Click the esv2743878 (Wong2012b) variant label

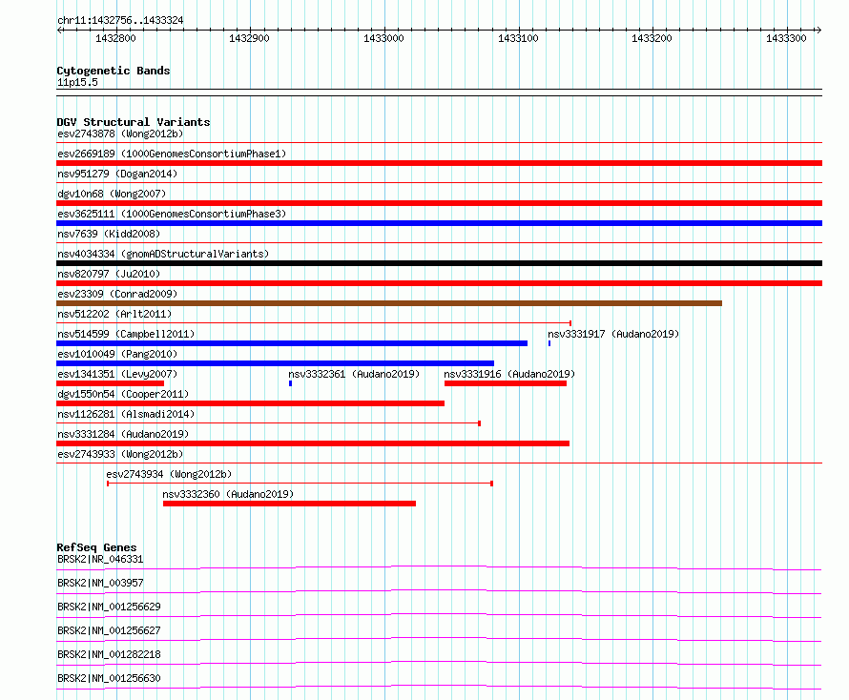120,134
